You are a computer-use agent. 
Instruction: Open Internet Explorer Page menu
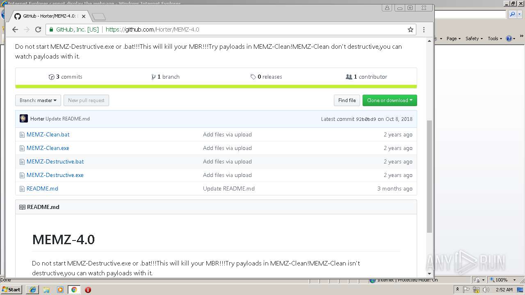[x=453, y=39]
